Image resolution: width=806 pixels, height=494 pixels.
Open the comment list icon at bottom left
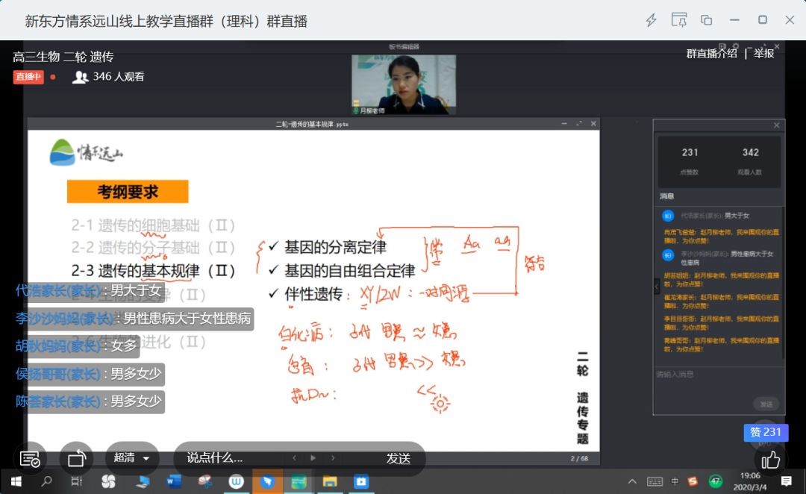(29, 458)
